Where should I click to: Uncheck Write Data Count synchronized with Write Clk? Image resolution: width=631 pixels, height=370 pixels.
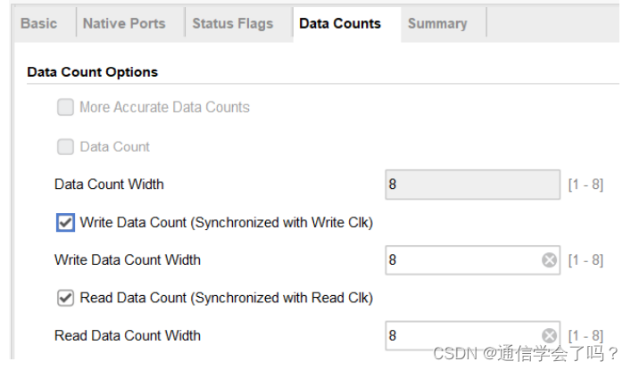pos(65,222)
